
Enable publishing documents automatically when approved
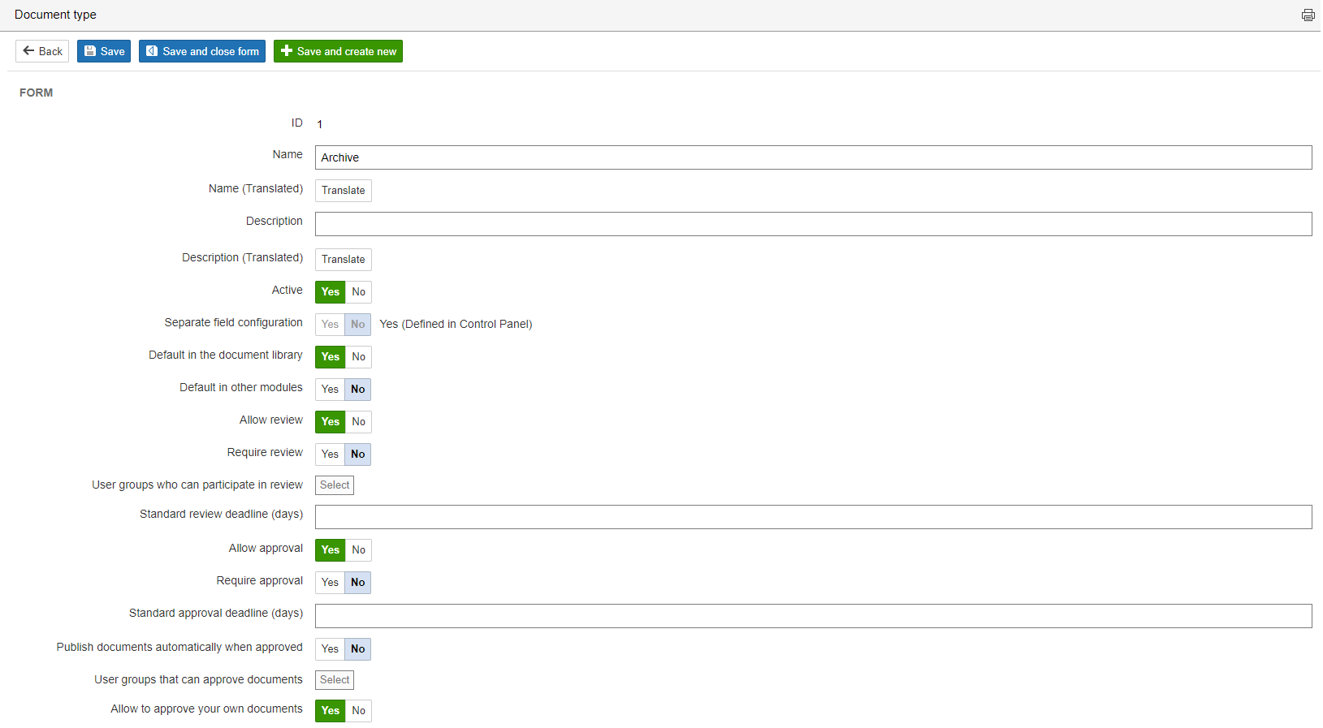click(330, 649)
